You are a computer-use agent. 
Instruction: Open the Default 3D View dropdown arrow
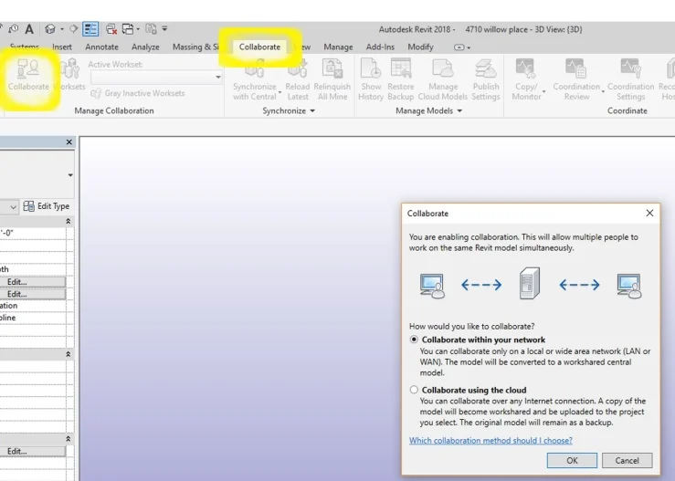coord(61,29)
